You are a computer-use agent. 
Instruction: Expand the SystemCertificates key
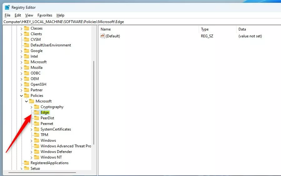pos(31,129)
